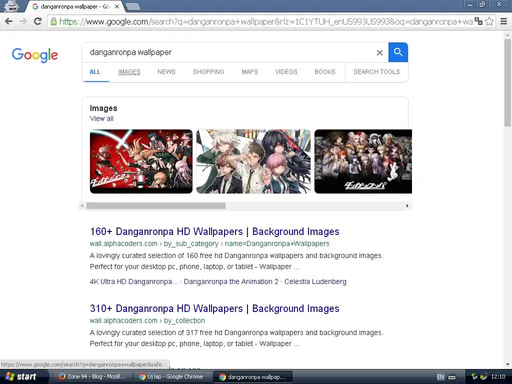512x384 pixels.
Task: Click the address bar URL text
Action: [266, 21]
